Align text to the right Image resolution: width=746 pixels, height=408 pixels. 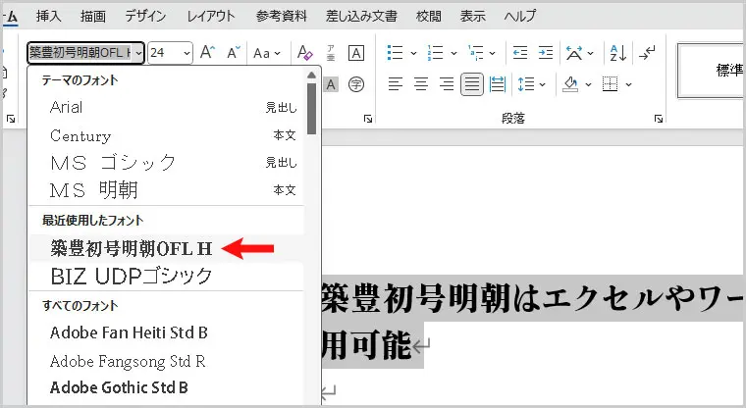[x=447, y=84]
